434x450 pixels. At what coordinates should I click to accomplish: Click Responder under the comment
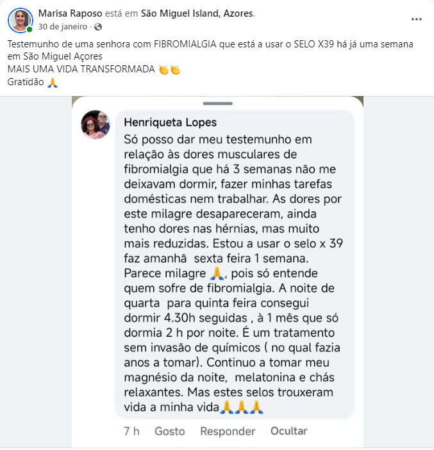click(x=228, y=431)
